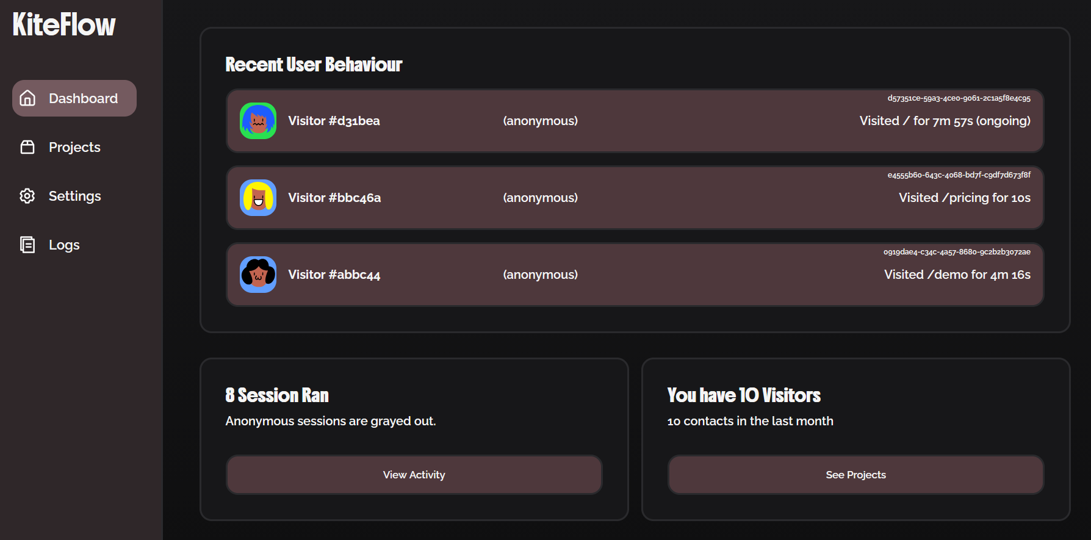The width and height of the screenshot is (1091, 540).
Task: Click (anonymous) label in Visitor #abbc44 row
Action: 540,275
